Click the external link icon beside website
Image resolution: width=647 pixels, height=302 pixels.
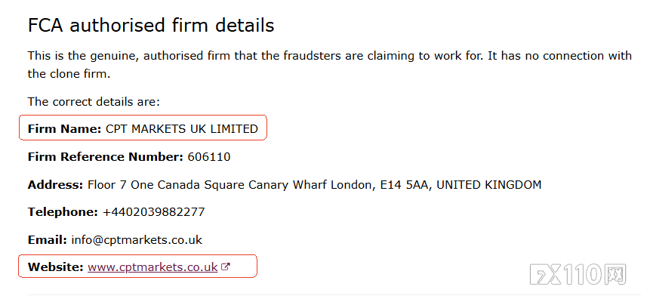pos(225,267)
